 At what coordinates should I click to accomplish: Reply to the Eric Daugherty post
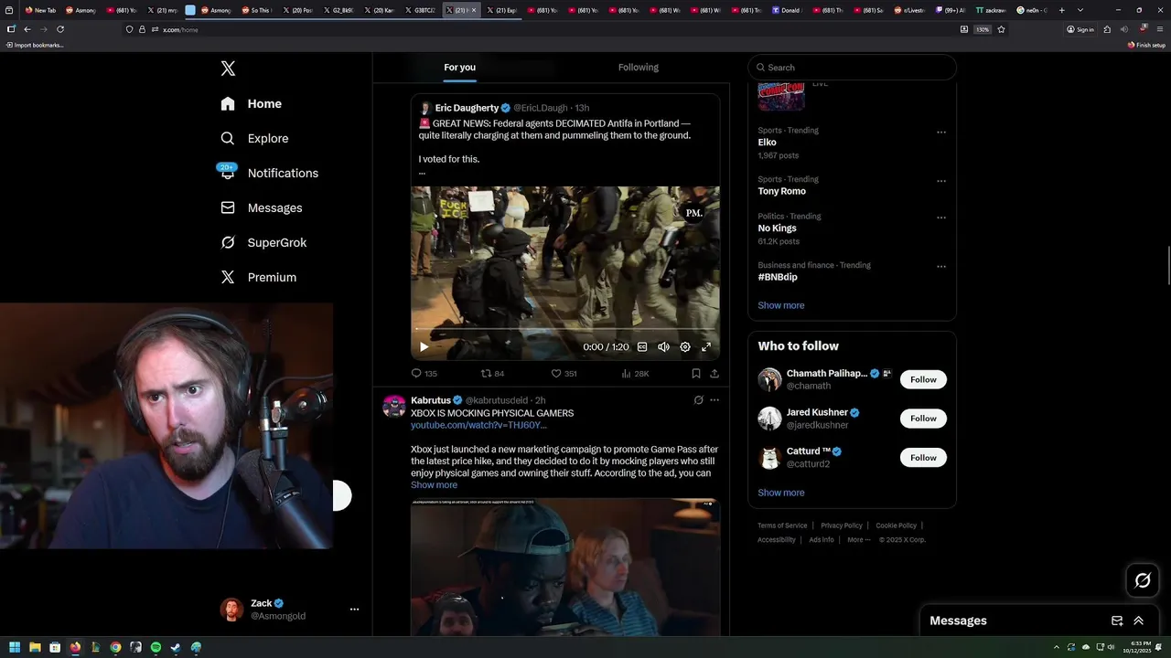424,374
